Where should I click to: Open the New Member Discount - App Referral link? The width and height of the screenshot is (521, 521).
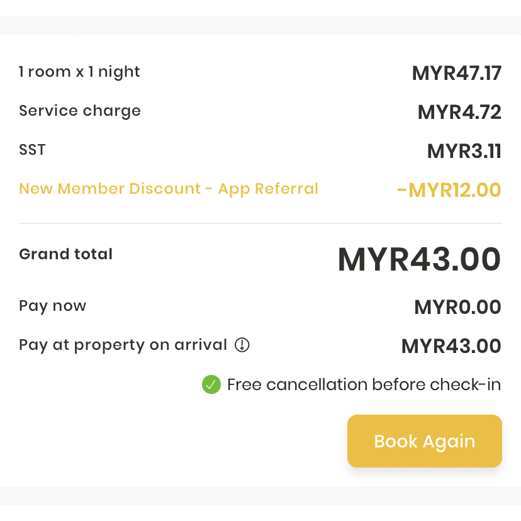169,188
